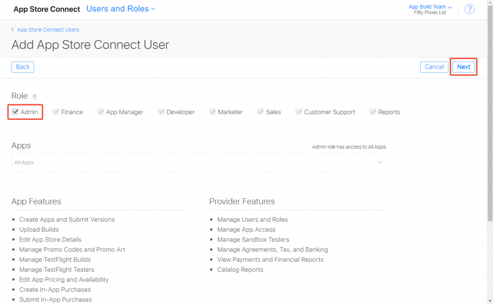Click the Cancel button
Image resolution: width=493 pixels, height=304 pixels.
pyautogui.click(x=434, y=67)
